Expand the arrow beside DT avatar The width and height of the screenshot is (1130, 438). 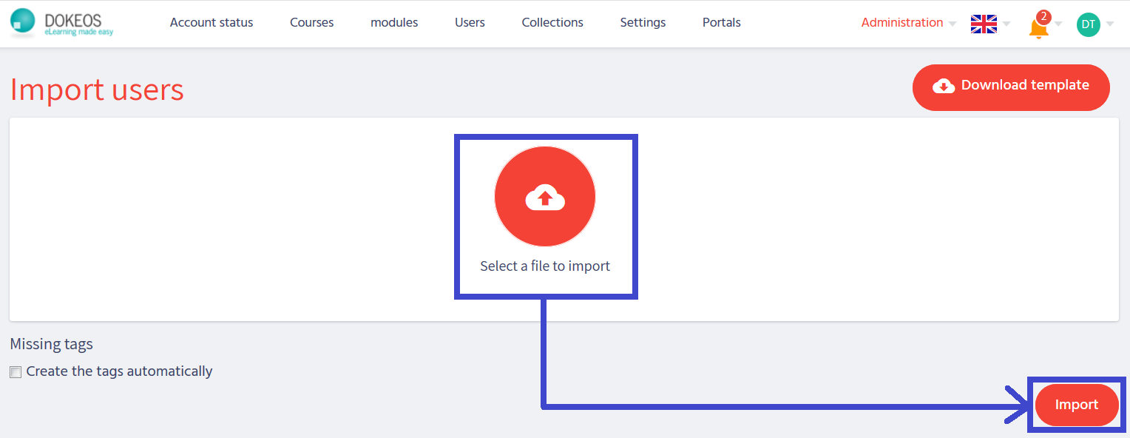[x=1109, y=24]
